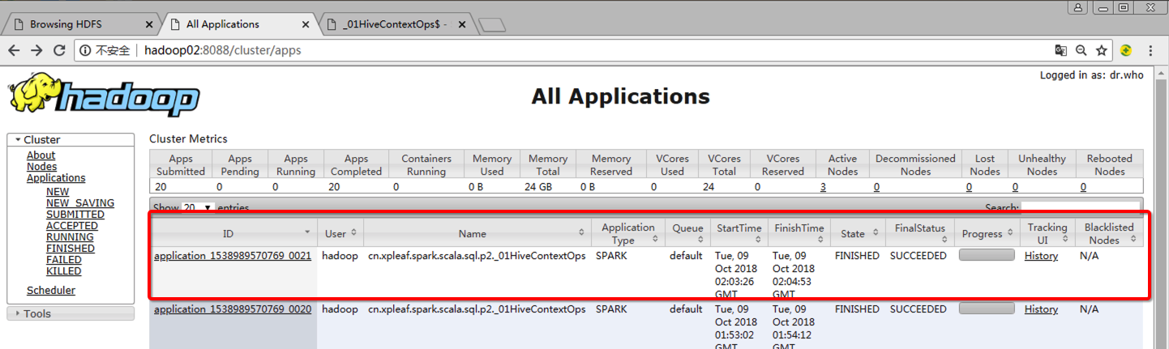Open the Scheduler link
Screen dimensions: 1169x349
pyautogui.click(x=51, y=291)
